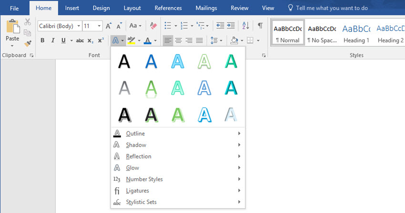Apply superscript formatting

tap(101, 41)
